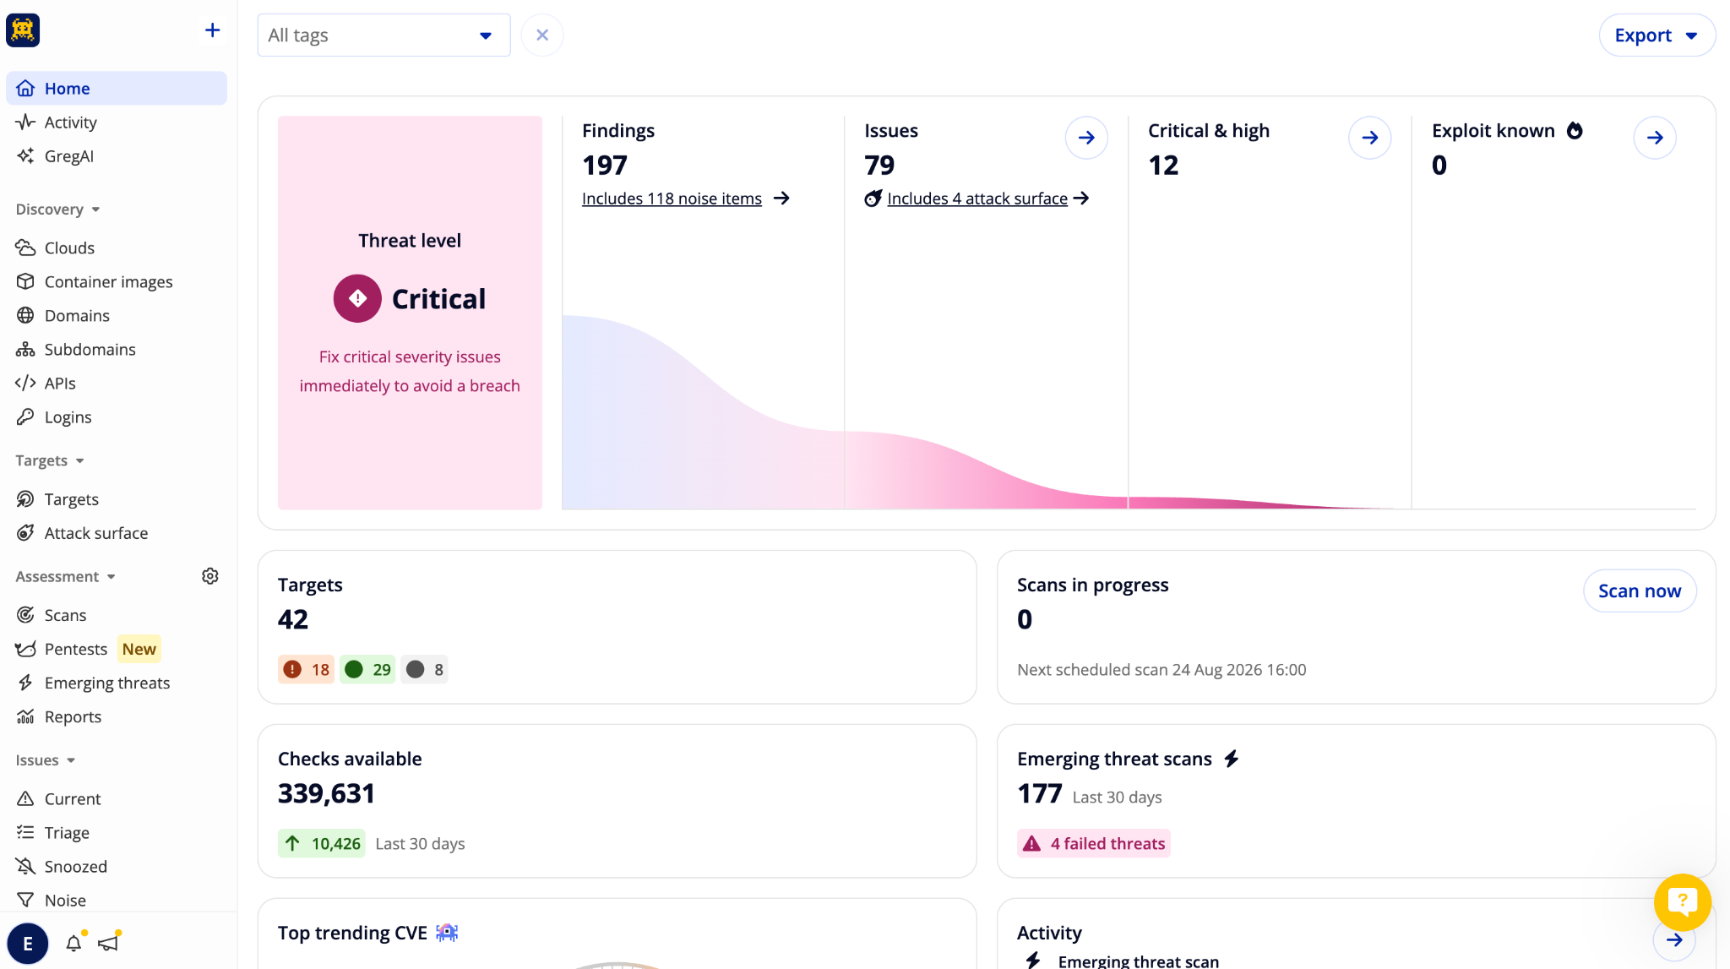Click the Current issues warning icon
The height and width of the screenshot is (969, 1730).
[x=25, y=798]
